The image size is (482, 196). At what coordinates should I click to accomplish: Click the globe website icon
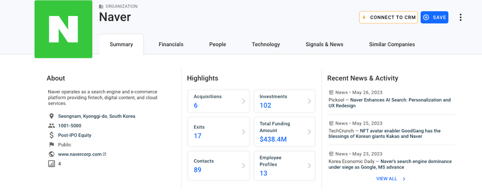(x=52, y=154)
